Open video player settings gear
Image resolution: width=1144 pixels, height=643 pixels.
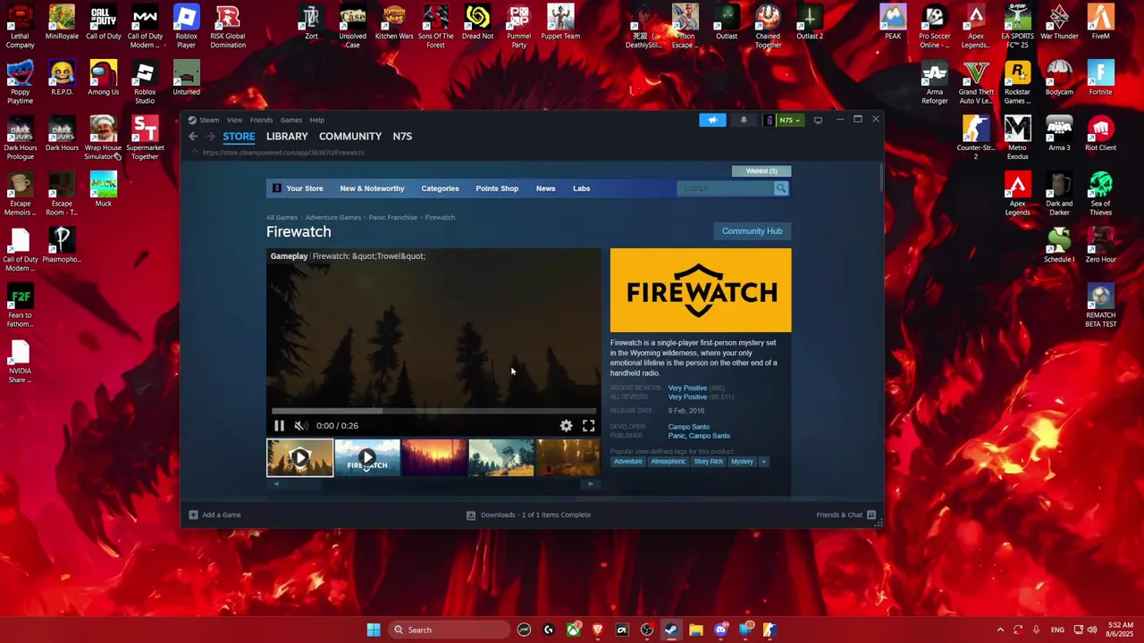[x=566, y=426]
